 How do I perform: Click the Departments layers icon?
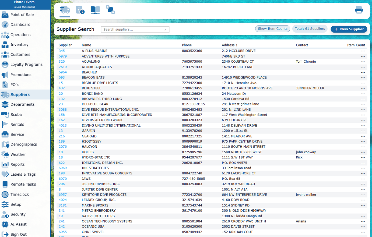point(5,104)
